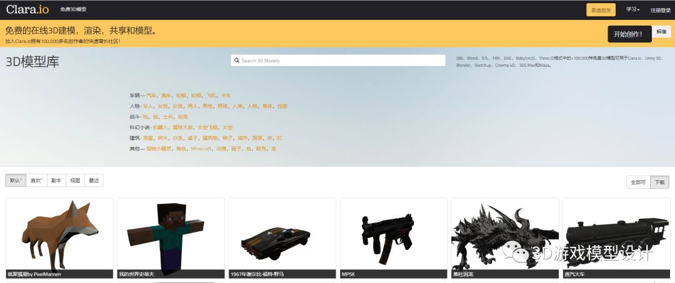Open the 卡车 category link
This screenshot has height=283, width=675.
coord(226,95)
